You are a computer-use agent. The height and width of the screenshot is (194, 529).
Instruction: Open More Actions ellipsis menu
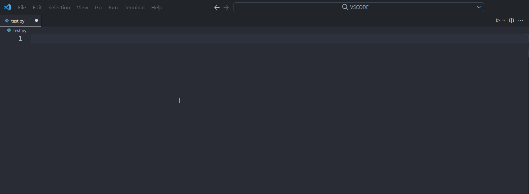pos(521,21)
